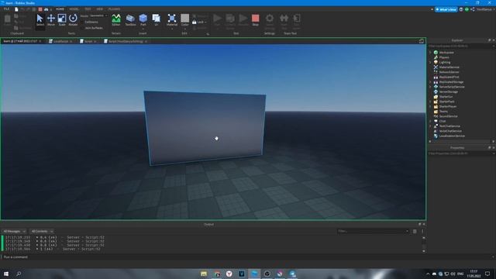The width and height of the screenshot is (496, 279).
Task: Switch to the TEST ribbon tab
Action: pyautogui.click(x=88, y=9)
